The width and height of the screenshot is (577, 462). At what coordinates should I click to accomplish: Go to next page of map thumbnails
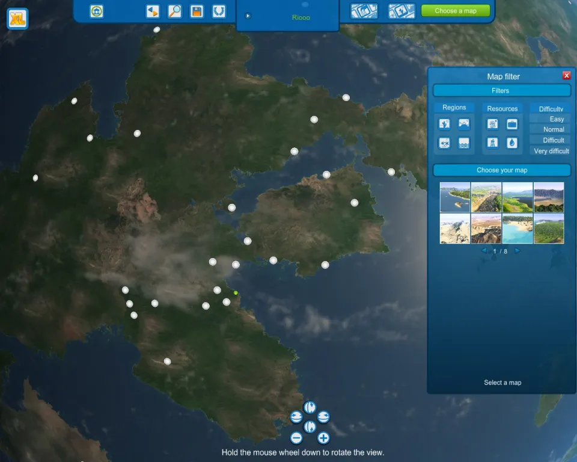pos(517,251)
